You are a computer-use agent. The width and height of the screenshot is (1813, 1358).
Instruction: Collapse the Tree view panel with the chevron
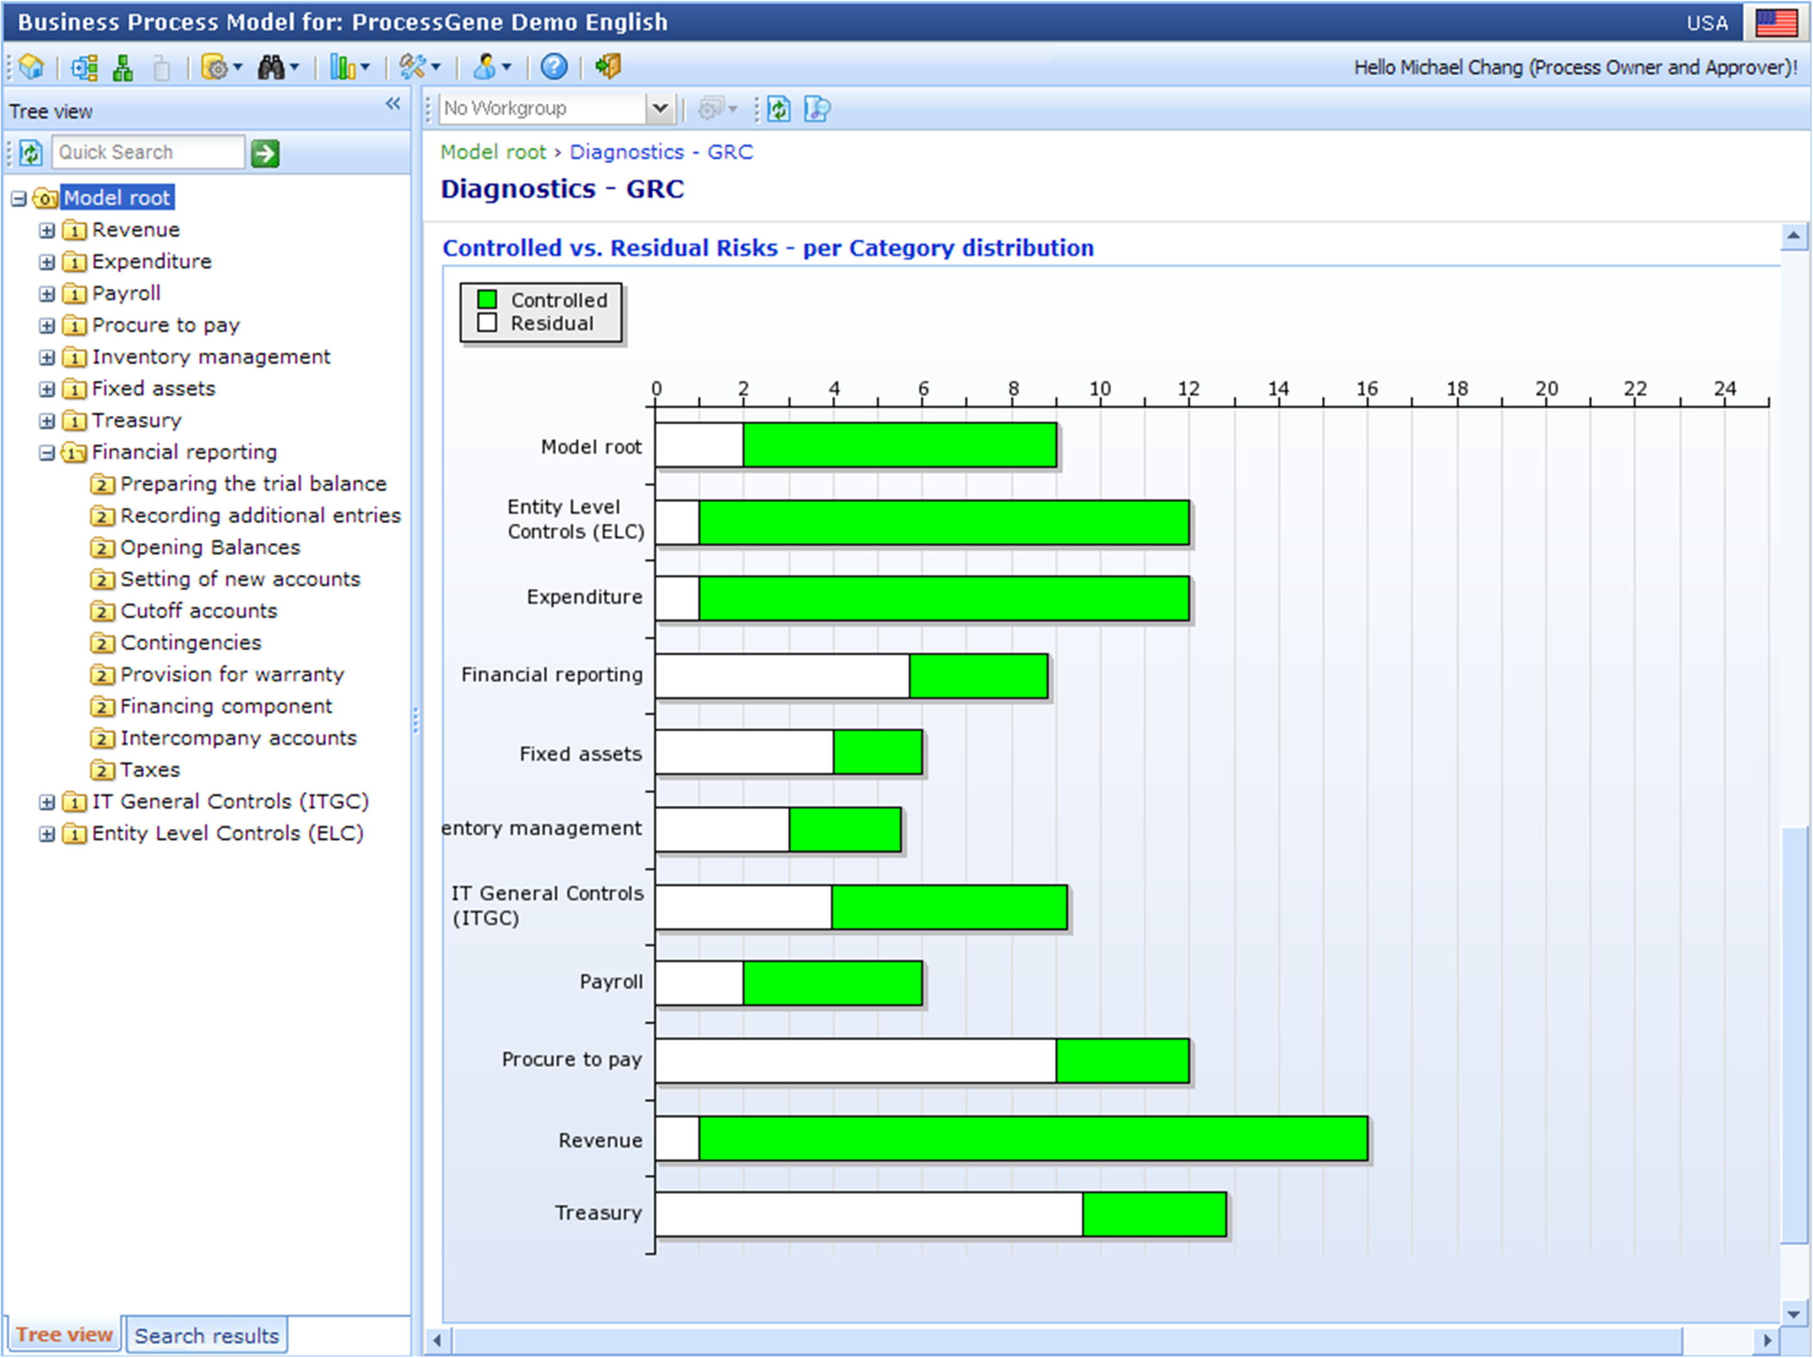[x=393, y=104]
